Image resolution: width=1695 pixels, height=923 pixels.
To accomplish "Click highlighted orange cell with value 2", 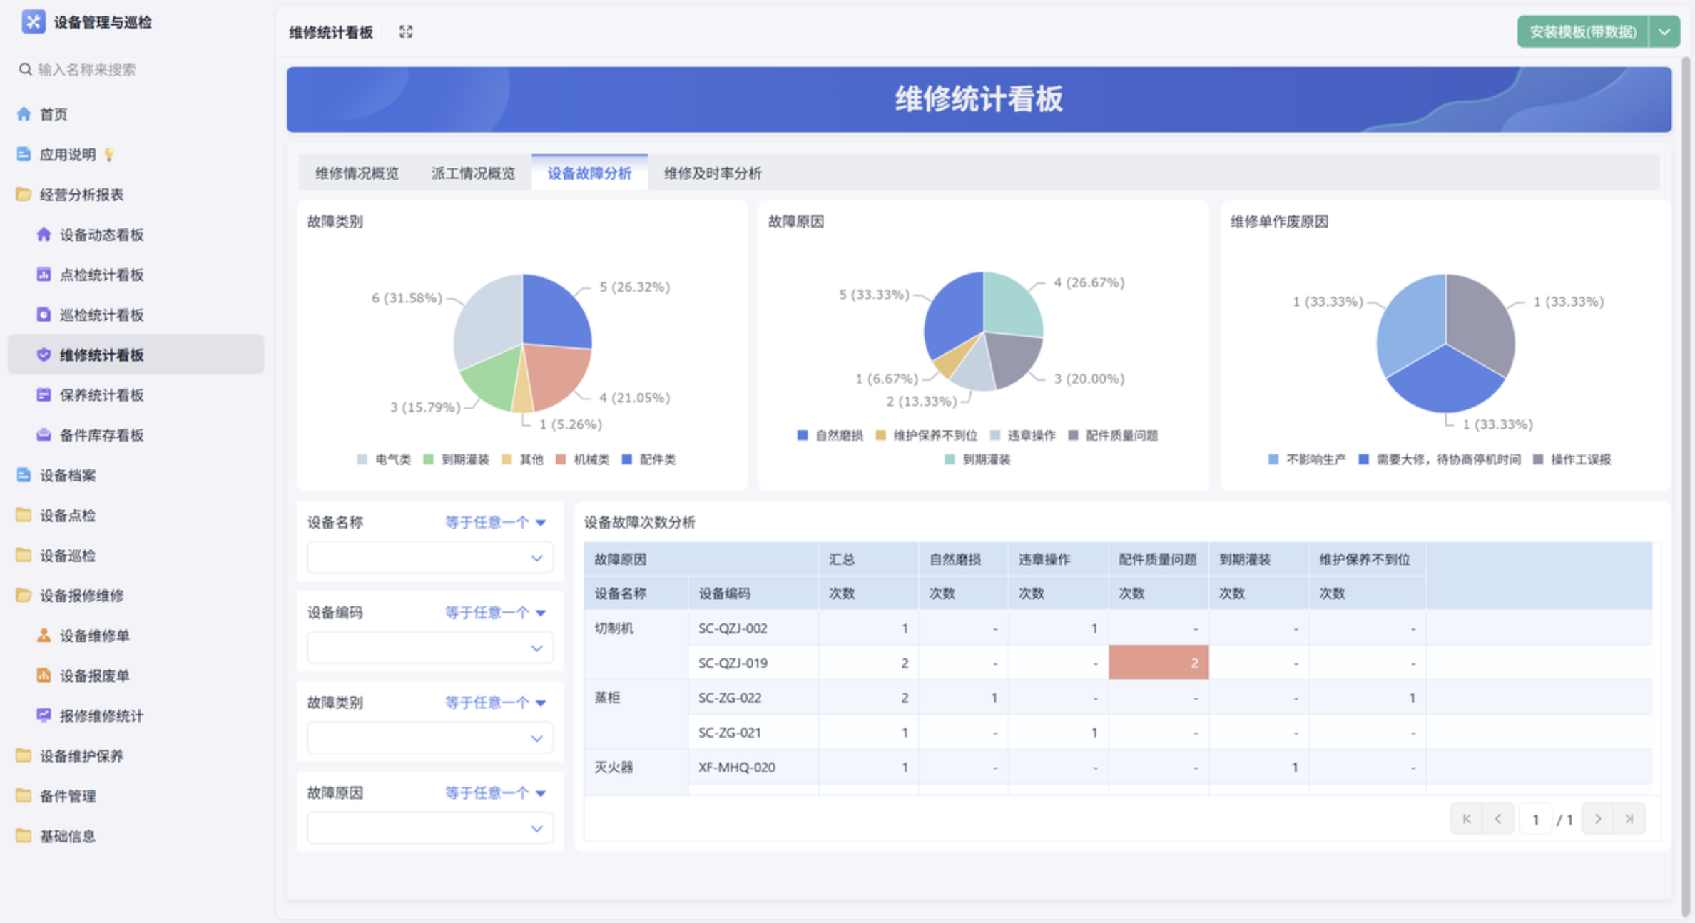I will tap(1159, 663).
